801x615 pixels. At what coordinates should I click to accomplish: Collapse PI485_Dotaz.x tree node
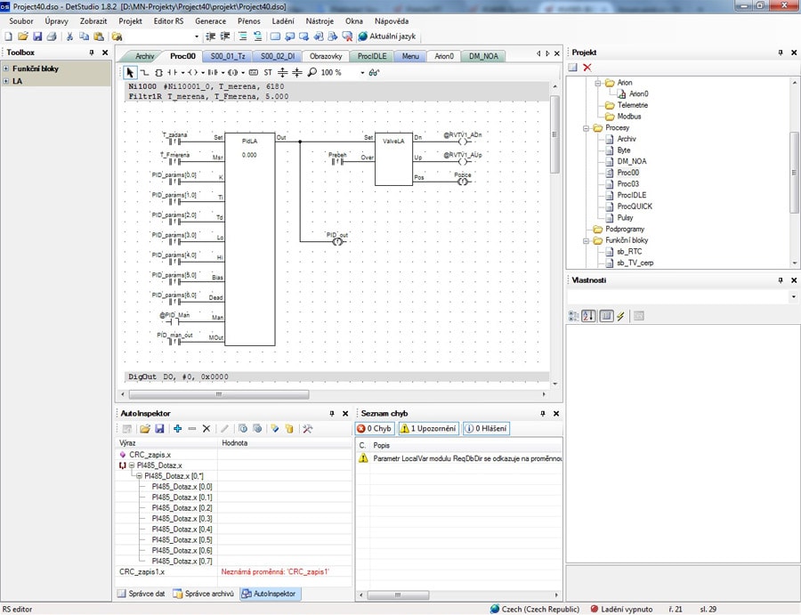click(x=132, y=465)
